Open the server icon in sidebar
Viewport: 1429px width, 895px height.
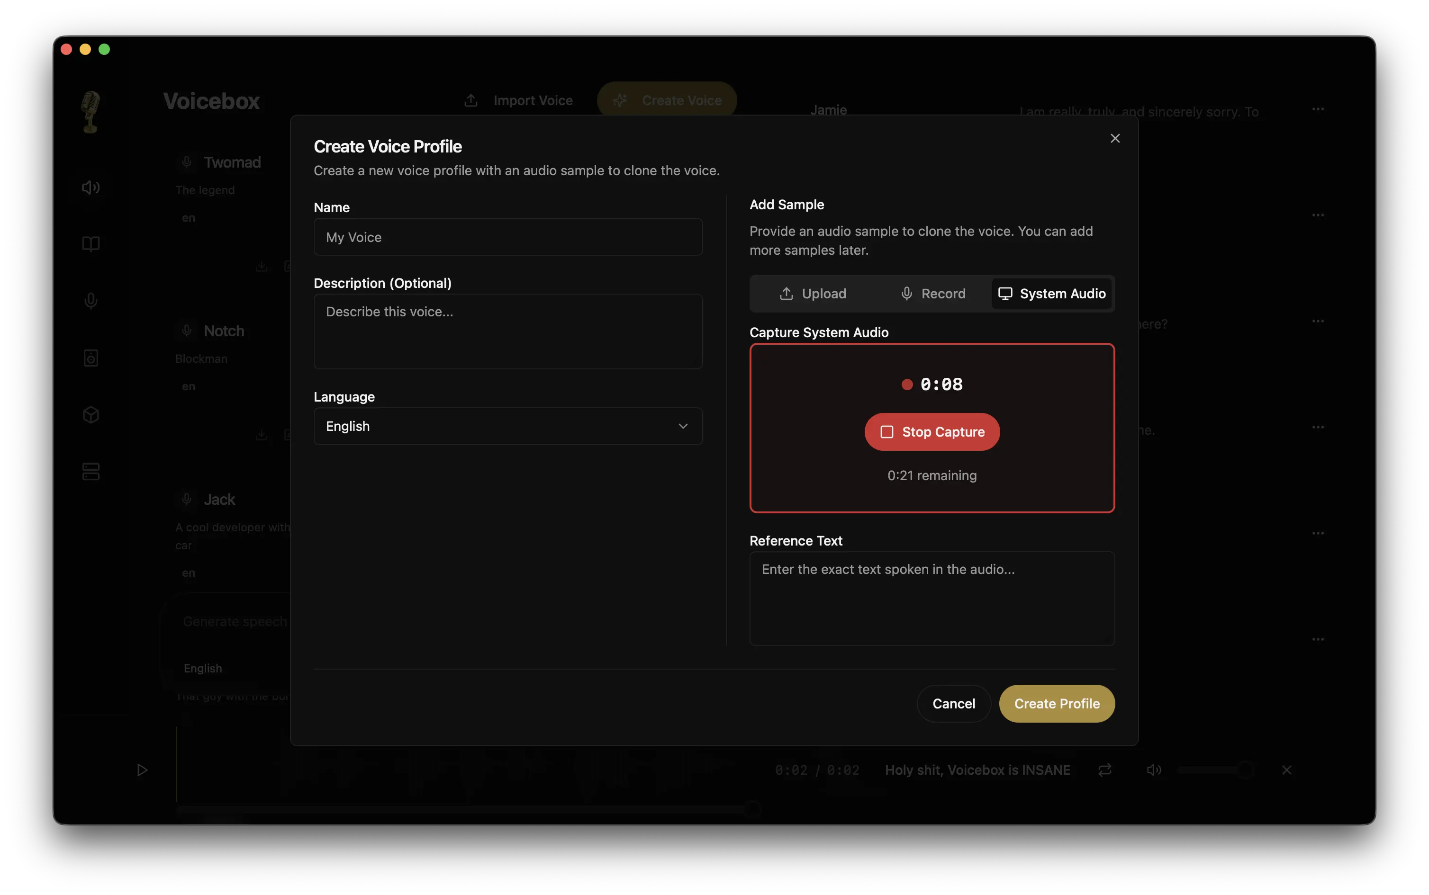[90, 471]
